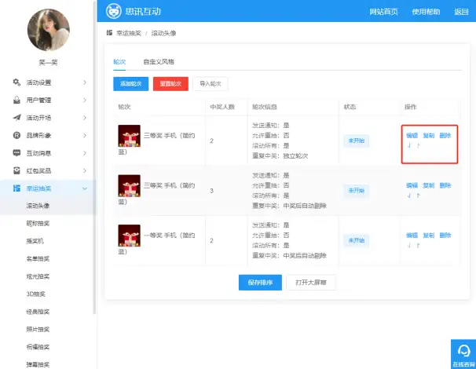Click gift thumbnail of the 独立轮次 round
476x369 pixels.
click(x=130, y=136)
